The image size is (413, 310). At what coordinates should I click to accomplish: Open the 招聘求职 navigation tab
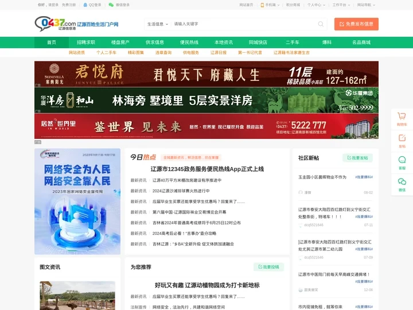(86, 42)
